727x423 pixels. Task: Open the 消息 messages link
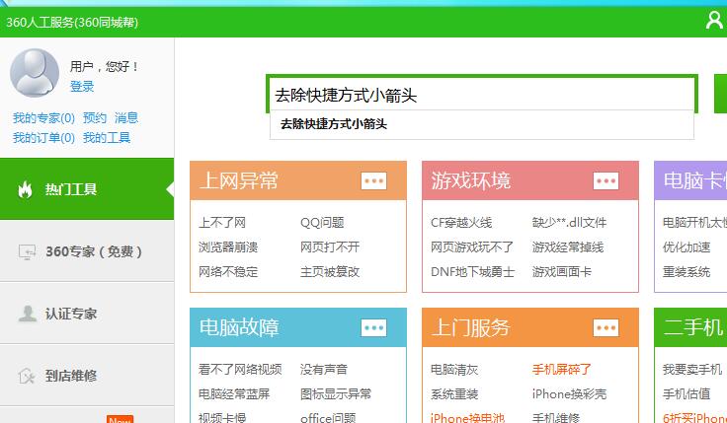coord(126,118)
